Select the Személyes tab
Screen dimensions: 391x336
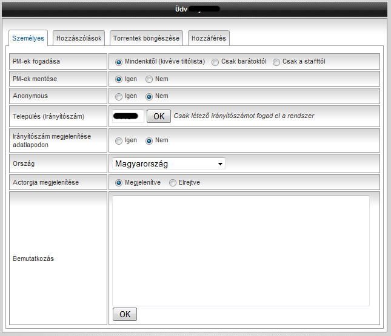(x=28, y=38)
